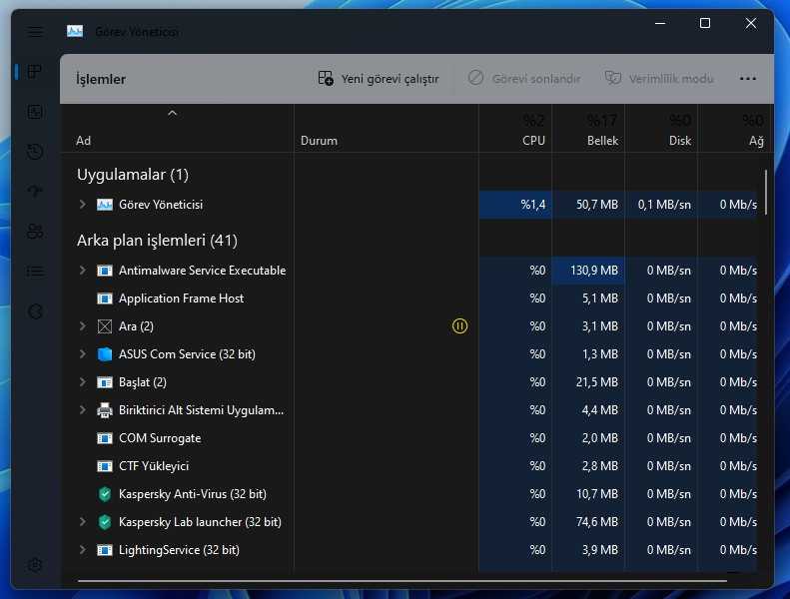Click the Application Frame Host icon
790x599 pixels.
(105, 299)
